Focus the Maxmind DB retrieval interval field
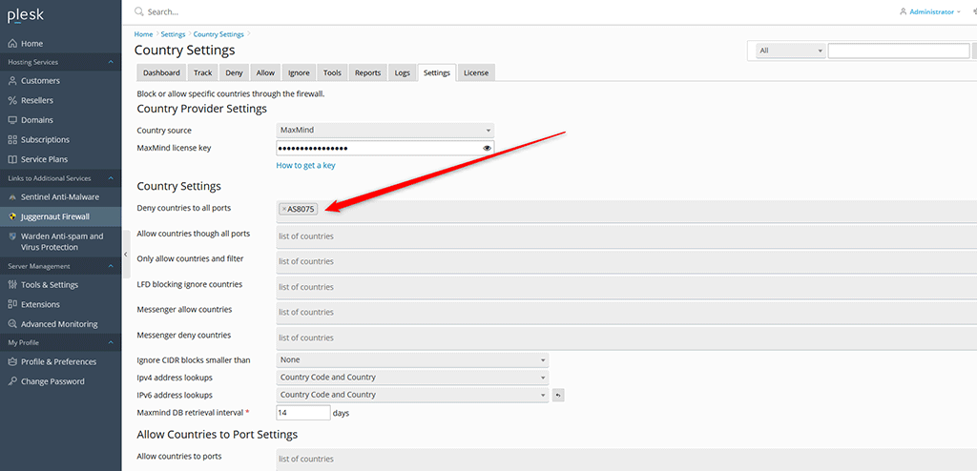Screen dimensions: 977x471 pyautogui.click(x=302, y=413)
